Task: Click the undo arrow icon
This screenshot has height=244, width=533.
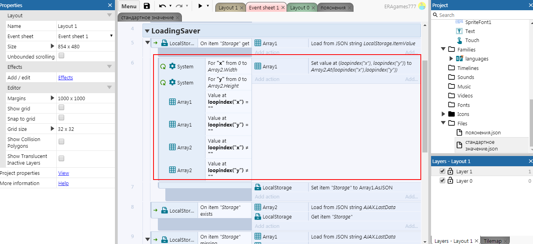Action: [x=162, y=6]
